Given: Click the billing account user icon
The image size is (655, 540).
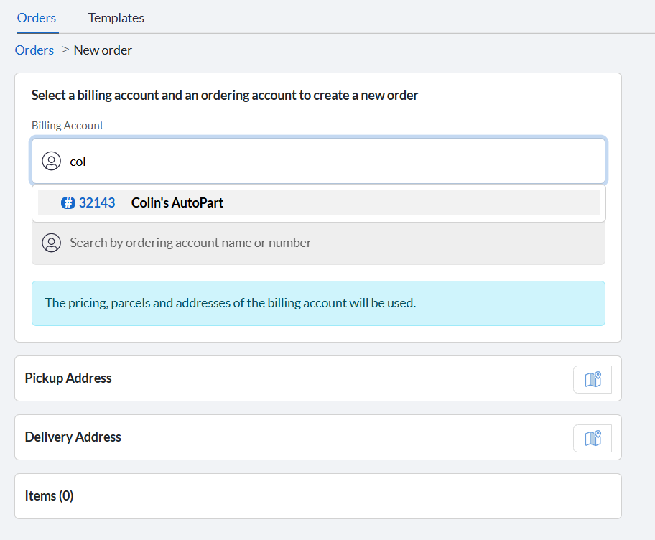Looking at the screenshot, I should click(x=52, y=161).
